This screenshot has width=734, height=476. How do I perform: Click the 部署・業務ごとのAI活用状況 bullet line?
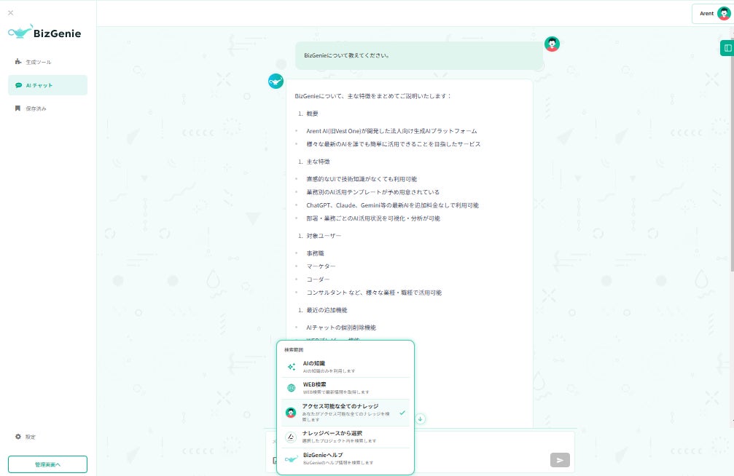373,218
